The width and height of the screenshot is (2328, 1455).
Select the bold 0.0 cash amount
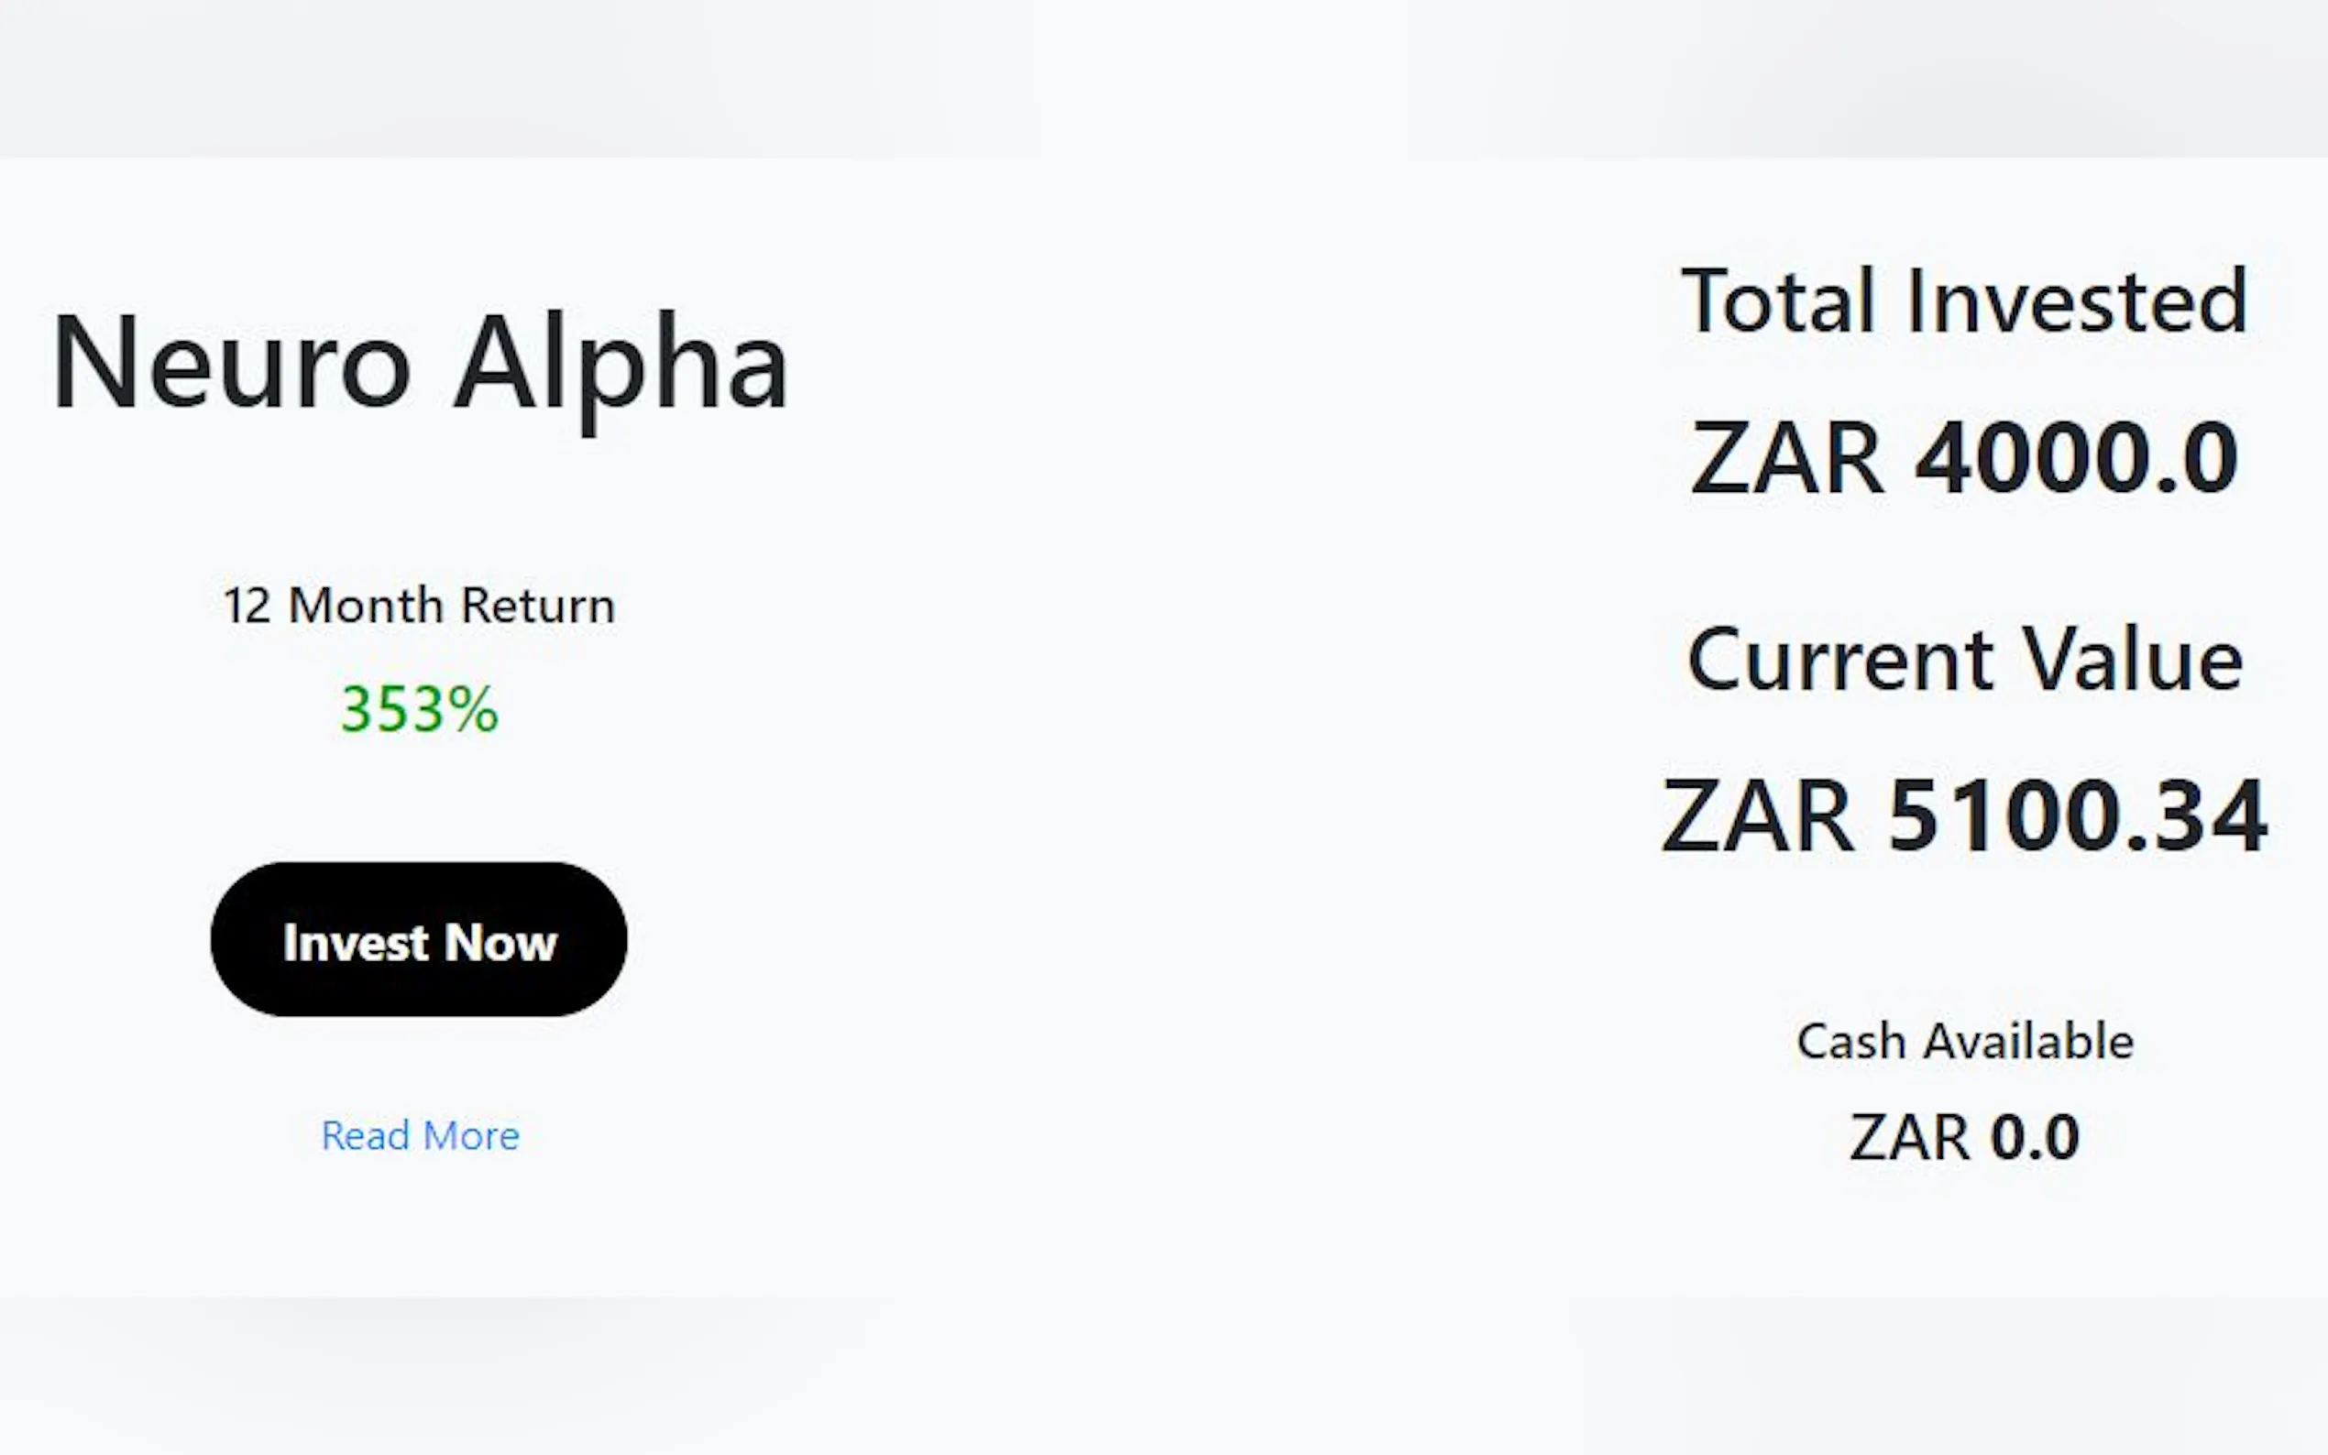(x=2035, y=1137)
